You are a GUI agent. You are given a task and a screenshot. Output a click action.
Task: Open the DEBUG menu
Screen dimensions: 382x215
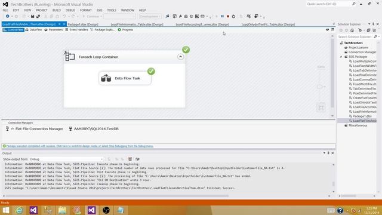[70, 10]
